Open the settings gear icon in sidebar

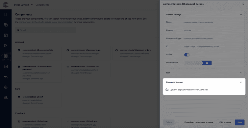click(x=6, y=87)
